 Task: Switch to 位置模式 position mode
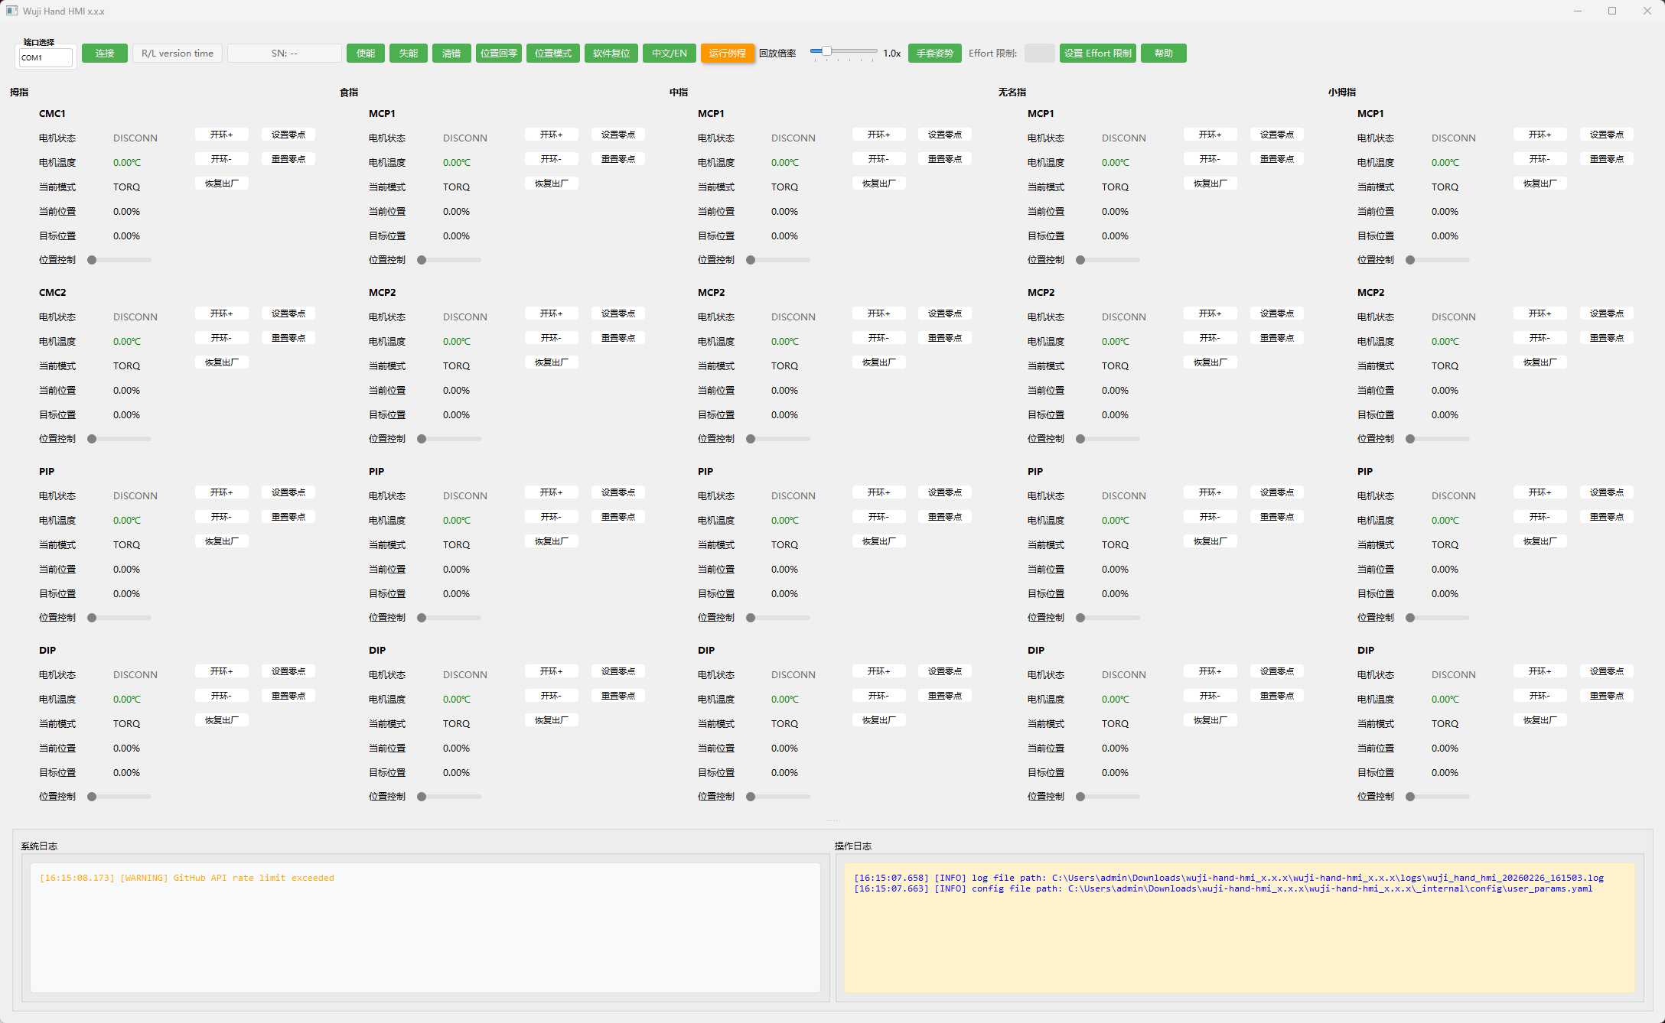tap(553, 54)
